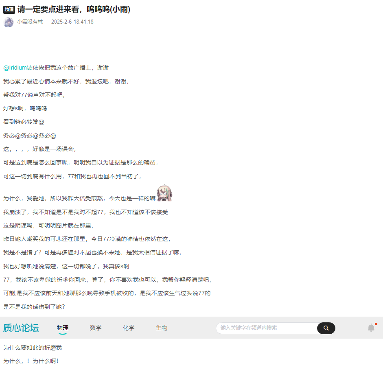Open notifications via the bell icon
383x372 pixels.
pyautogui.click(x=371, y=328)
